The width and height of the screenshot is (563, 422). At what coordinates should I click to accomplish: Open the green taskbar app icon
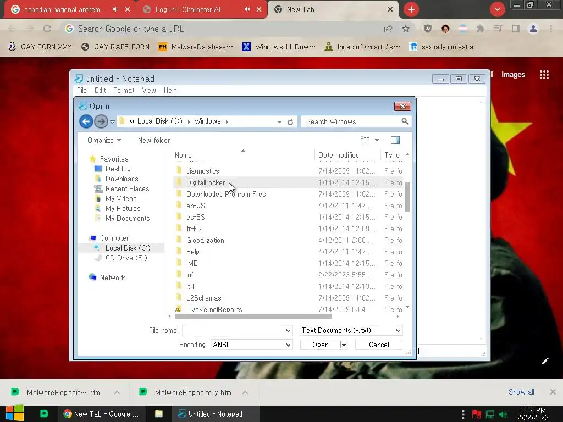[x=44, y=414]
